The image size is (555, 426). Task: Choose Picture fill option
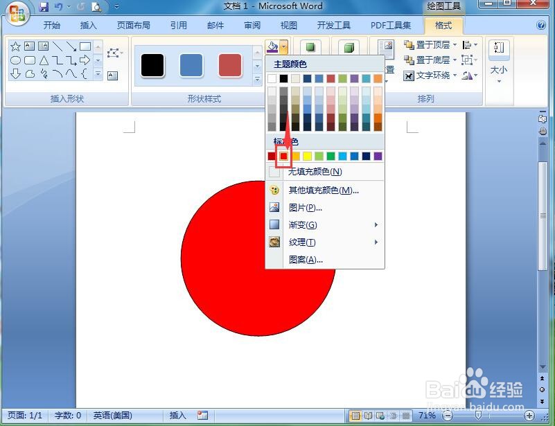tap(324, 208)
